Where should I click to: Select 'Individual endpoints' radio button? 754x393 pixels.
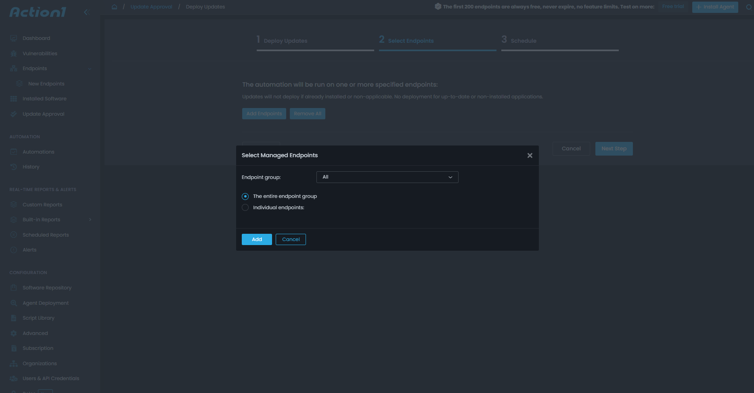245,208
